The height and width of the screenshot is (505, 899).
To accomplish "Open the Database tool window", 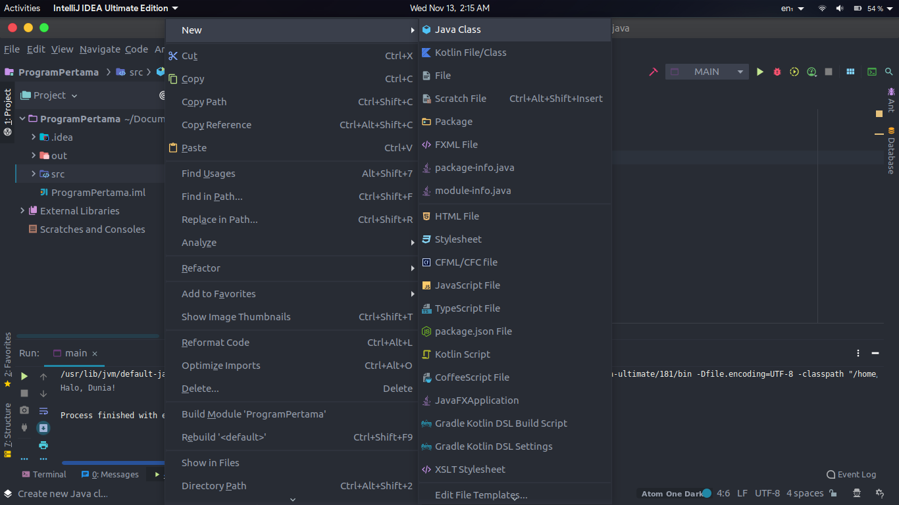I will (x=891, y=151).
